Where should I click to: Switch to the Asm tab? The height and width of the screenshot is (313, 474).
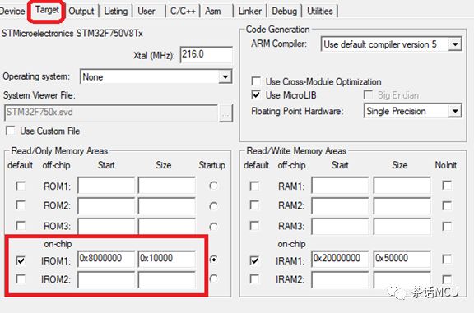point(213,12)
